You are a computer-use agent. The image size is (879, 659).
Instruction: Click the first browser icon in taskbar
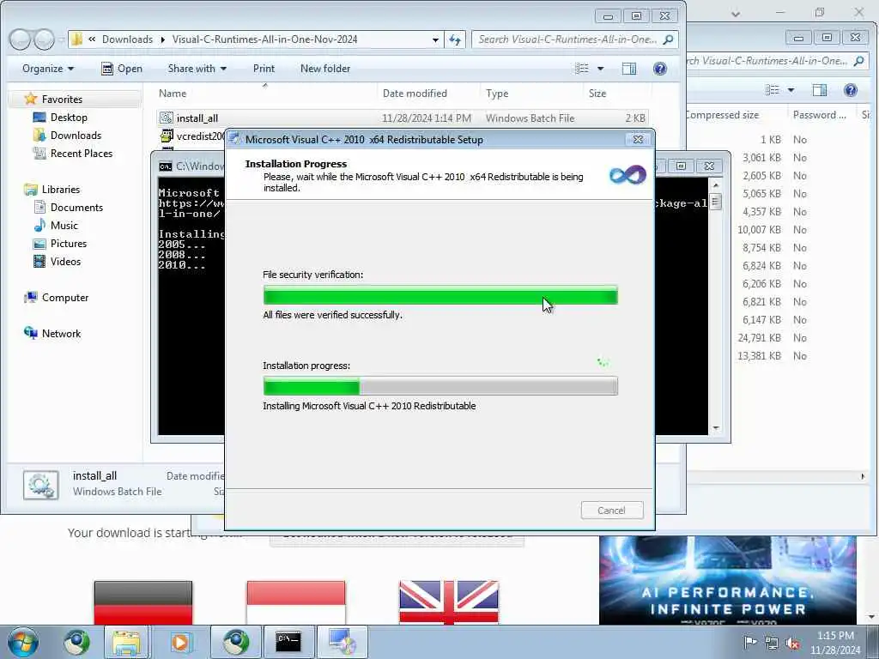click(x=76, y=642)
